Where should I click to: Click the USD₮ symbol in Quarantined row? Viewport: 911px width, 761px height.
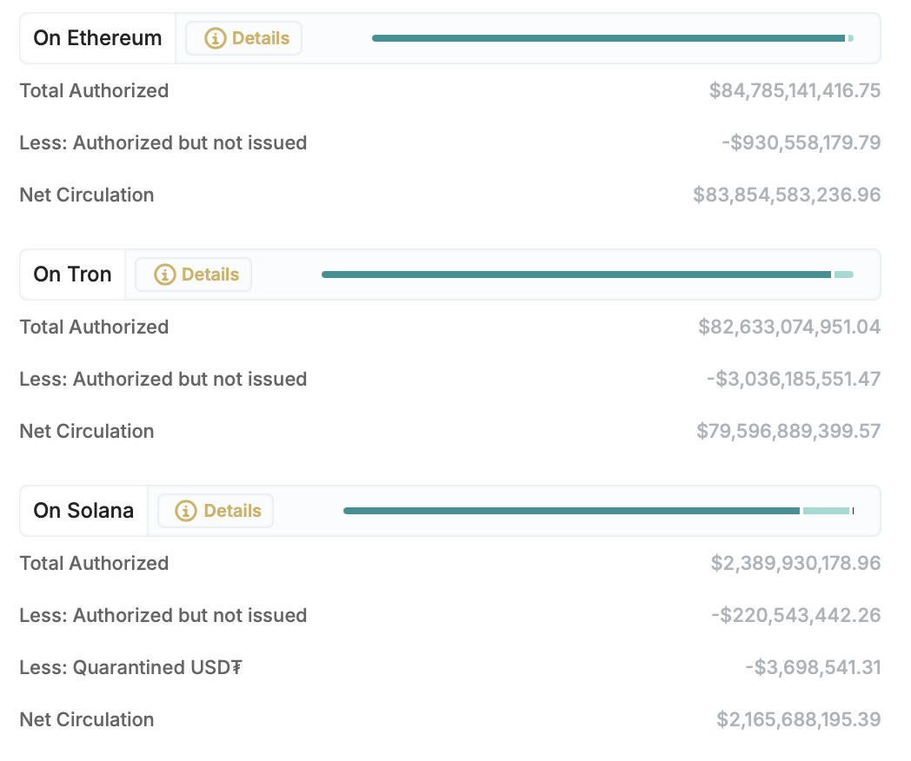236,667
